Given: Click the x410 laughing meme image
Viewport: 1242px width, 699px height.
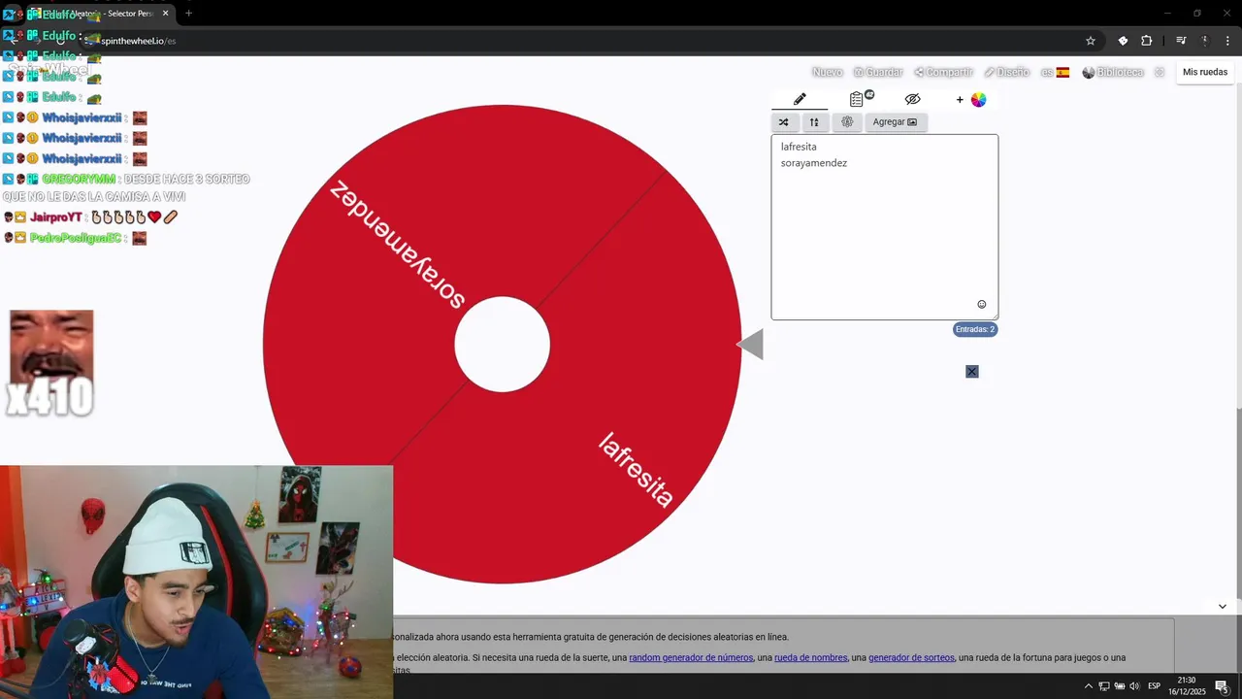Looking at the screenshot, I should [50, 364].
